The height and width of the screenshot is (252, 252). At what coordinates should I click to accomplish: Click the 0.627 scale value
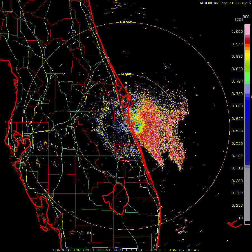click(237, 119)
